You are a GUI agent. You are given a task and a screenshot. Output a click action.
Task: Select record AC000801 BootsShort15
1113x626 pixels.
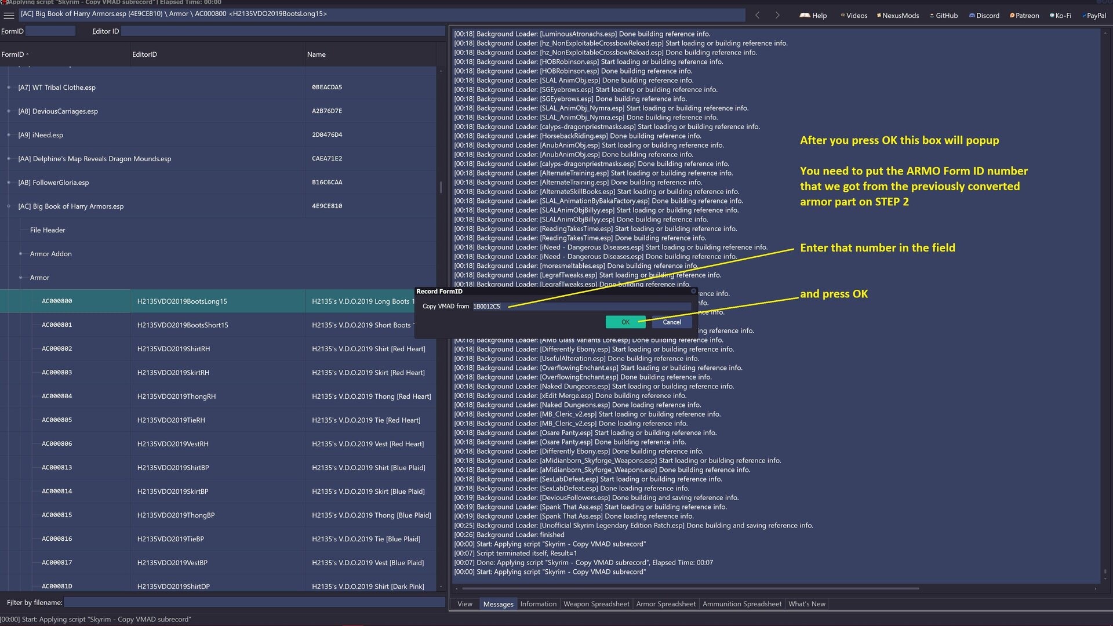coord(218,325)
